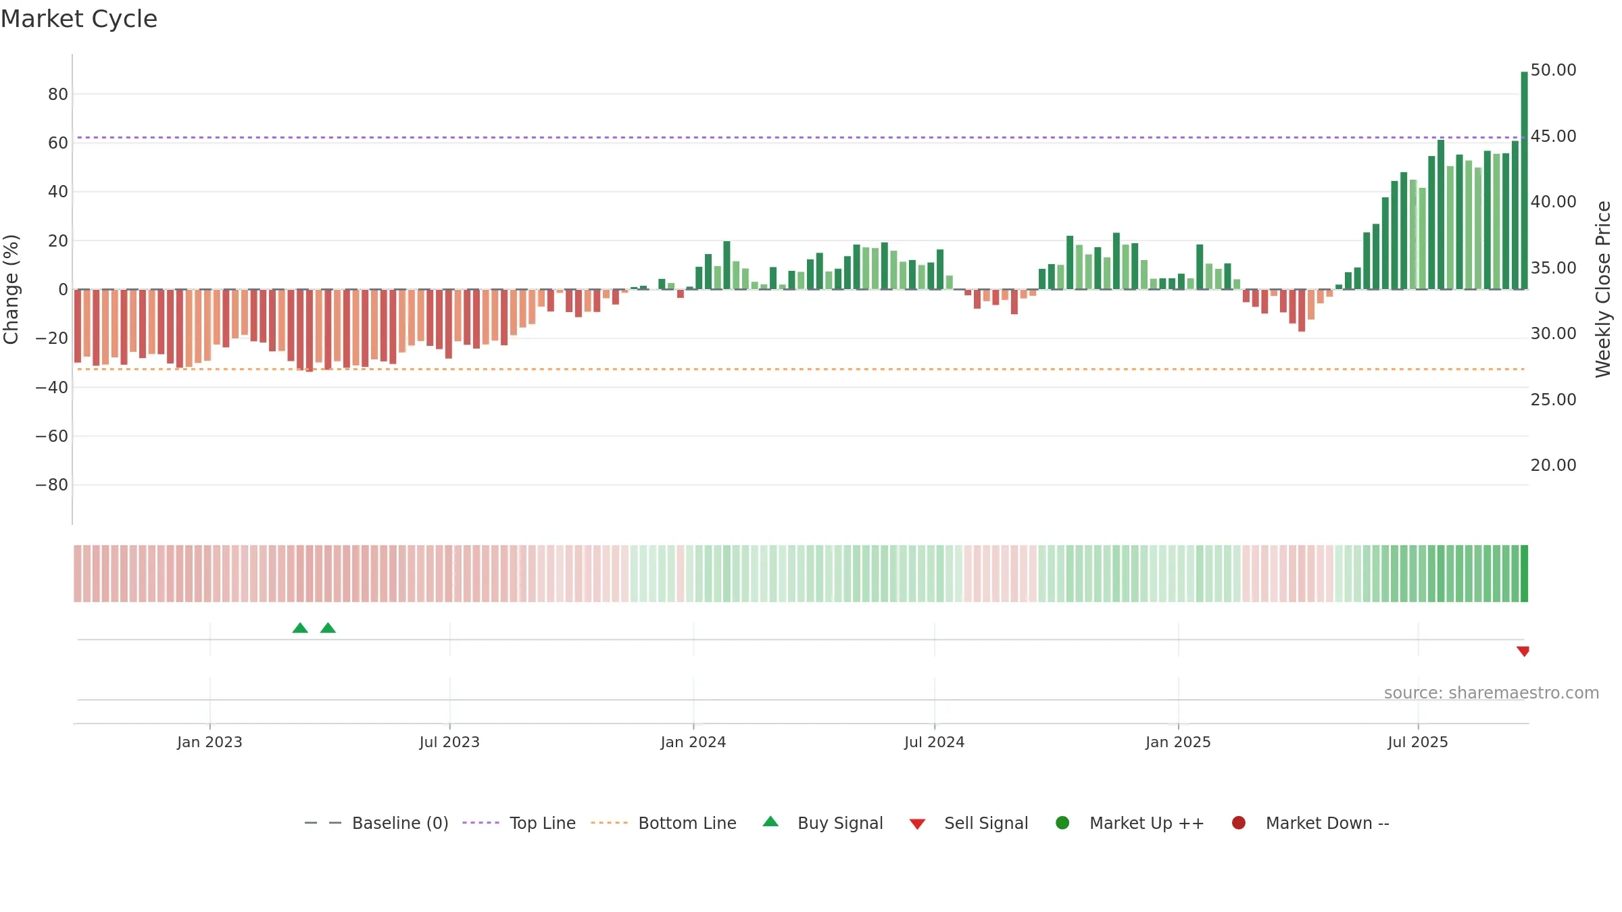
Task: Click the Market Cycle chart title
Action: pos(79,19)
